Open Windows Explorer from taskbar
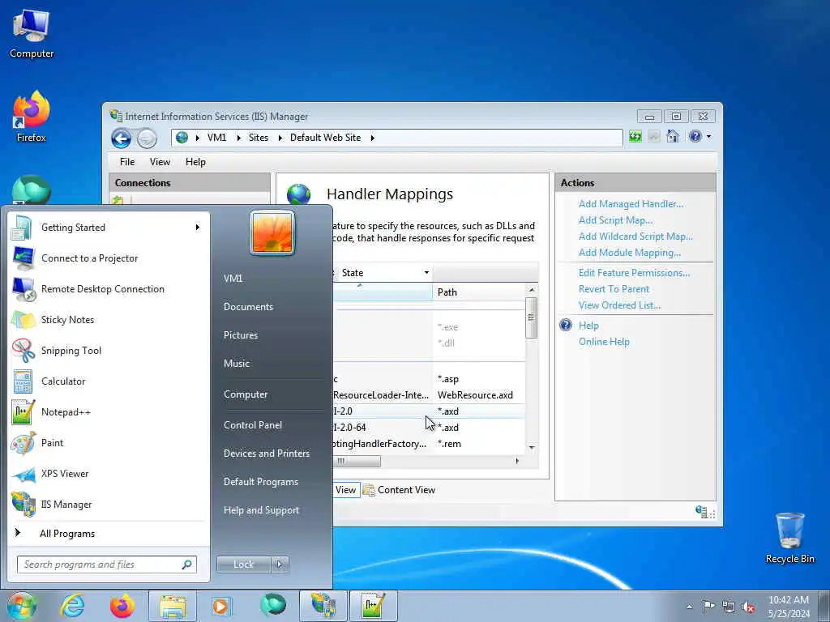The height and width of the screenshot is (622, 830). pos(173,606)
